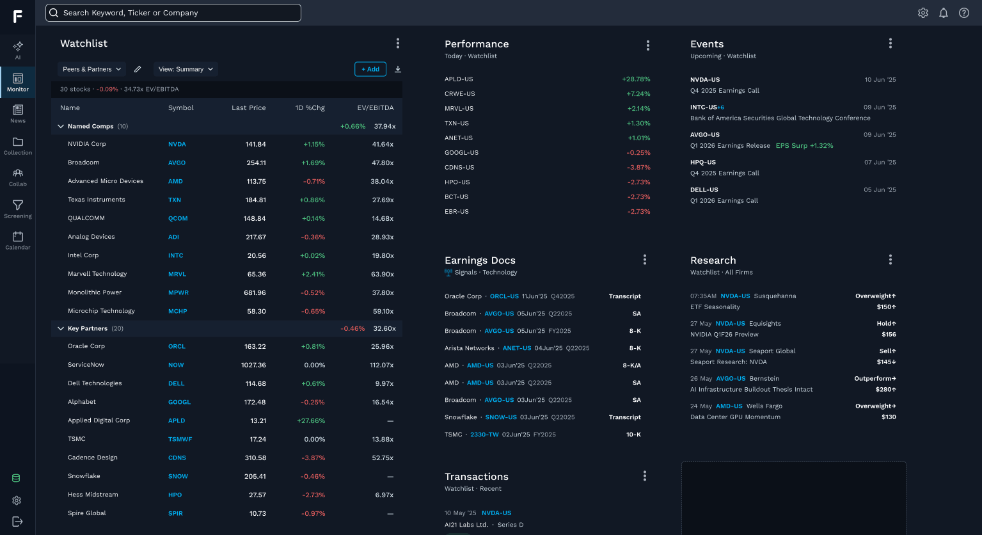
Task: Focus the Search Keyword, Ticker or Company field
Action: click(x=173, y=13)
